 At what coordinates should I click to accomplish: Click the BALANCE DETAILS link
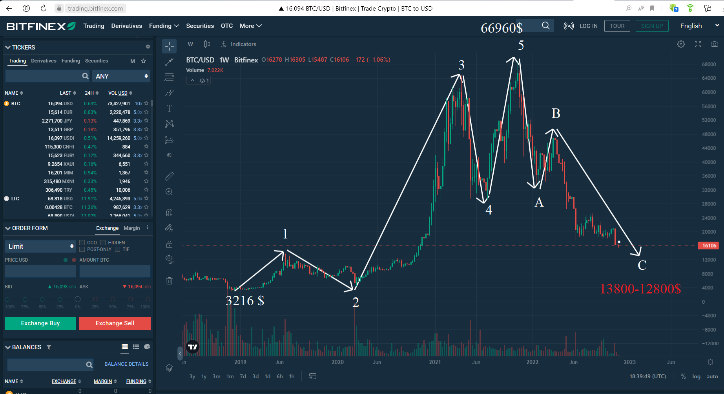point(126,364)
